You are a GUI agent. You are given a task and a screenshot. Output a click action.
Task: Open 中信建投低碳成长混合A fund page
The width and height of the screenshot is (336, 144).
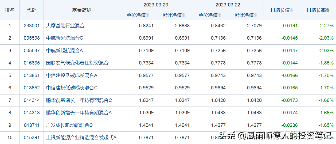[72, 75]
